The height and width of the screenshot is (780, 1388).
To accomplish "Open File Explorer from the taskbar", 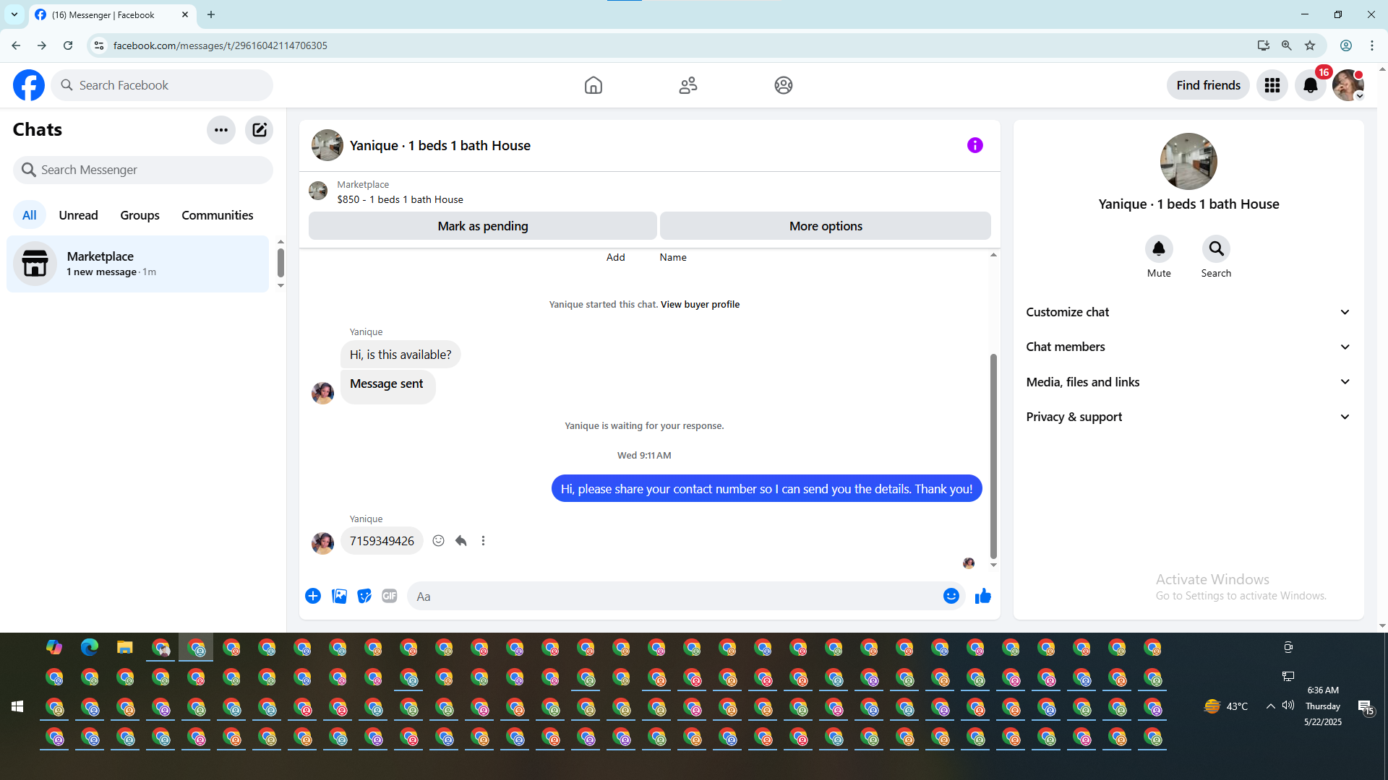I will (125, 647).
